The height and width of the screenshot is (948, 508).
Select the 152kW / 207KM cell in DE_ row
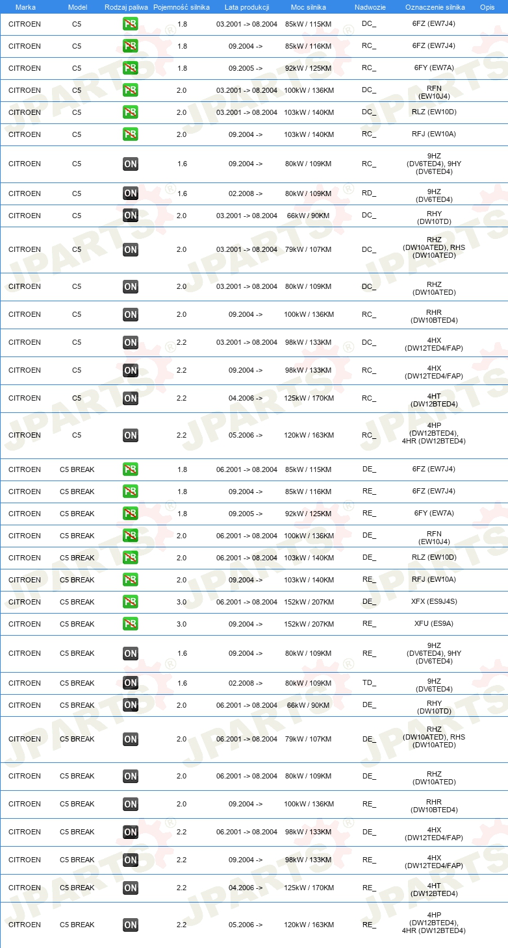click(309, 602)
